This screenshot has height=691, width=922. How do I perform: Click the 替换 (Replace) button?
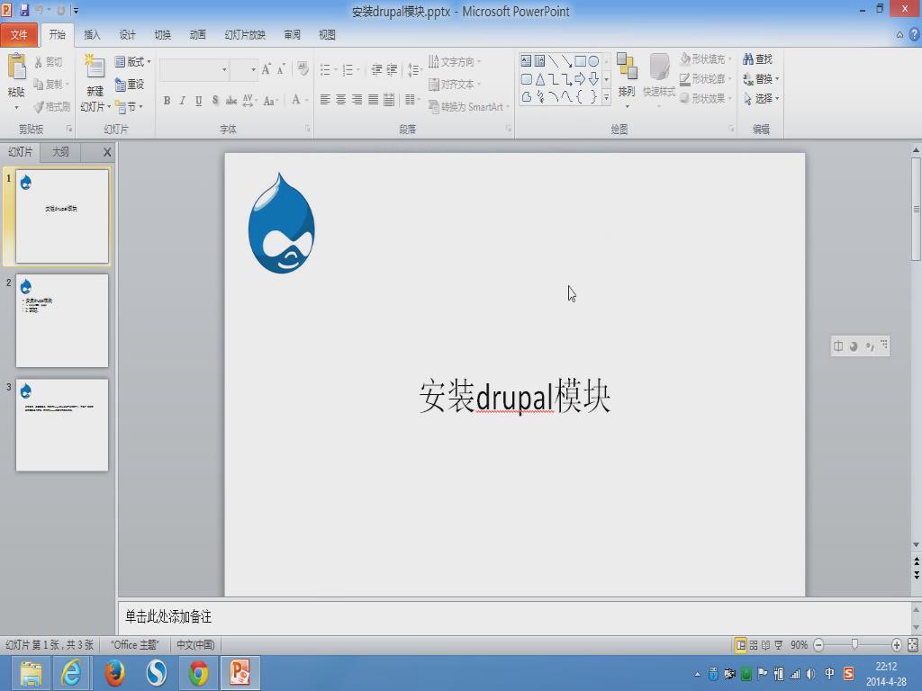coord(761,79)
